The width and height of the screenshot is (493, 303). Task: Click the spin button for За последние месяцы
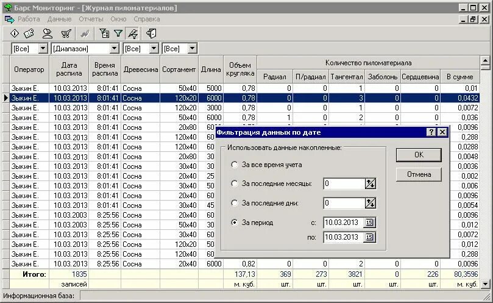click(370, 184)
